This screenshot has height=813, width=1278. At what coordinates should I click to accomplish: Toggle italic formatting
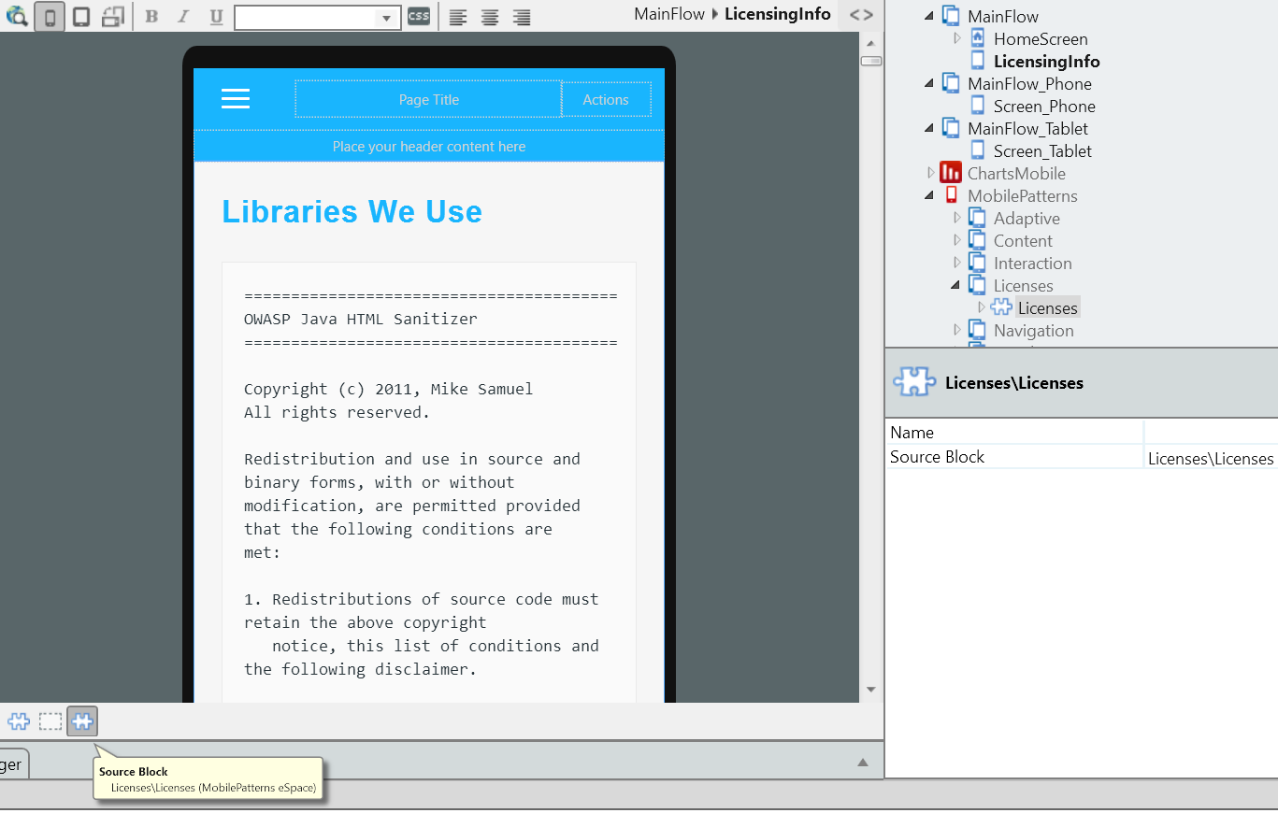[x=183, y=17]
